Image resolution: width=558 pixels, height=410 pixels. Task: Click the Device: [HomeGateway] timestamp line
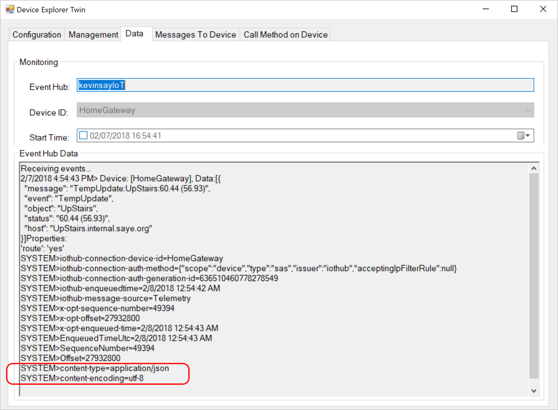(x=121, y=178)
